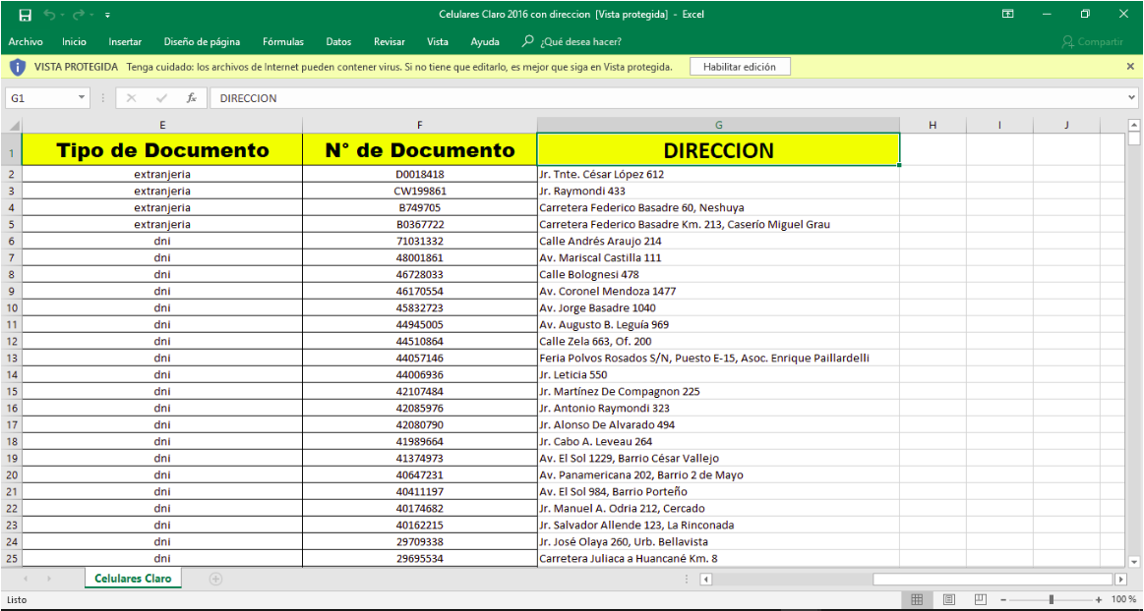Switch to Normal view icon

pyautogui.click(x=917, y=599)
